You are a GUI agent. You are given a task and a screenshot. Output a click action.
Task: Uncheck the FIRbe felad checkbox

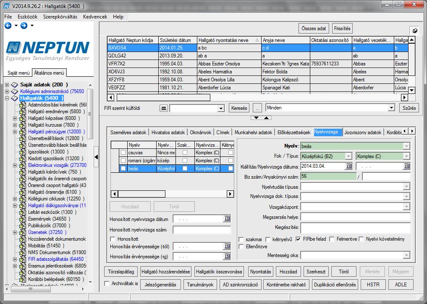point(298,239)
